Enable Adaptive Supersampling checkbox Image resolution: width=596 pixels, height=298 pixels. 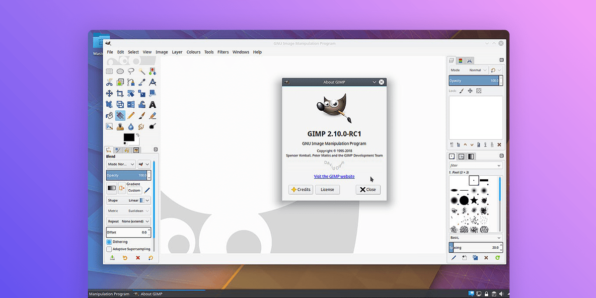(x=109, y=249)
